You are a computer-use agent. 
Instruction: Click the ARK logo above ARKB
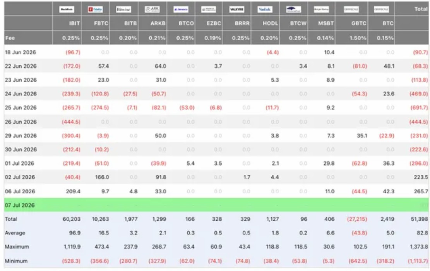(x=152, y=9)
